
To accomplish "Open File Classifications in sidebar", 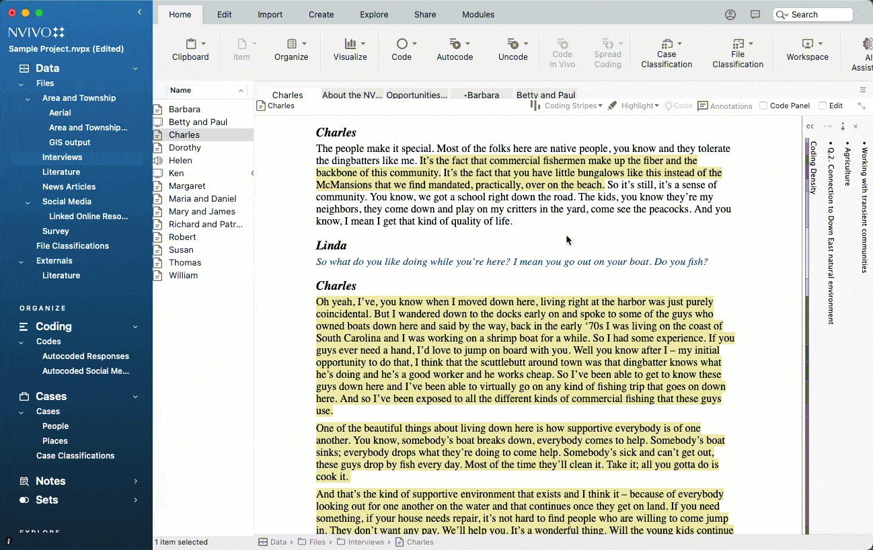I will coord(73,245).
